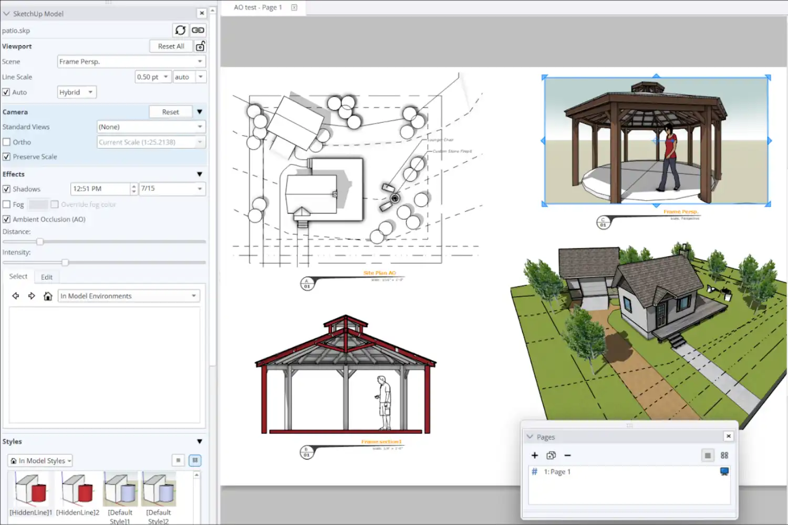Open the Hybrid rendering mode dropdown
The height and width of the screenshot is (525, 788).
point(76,92)
